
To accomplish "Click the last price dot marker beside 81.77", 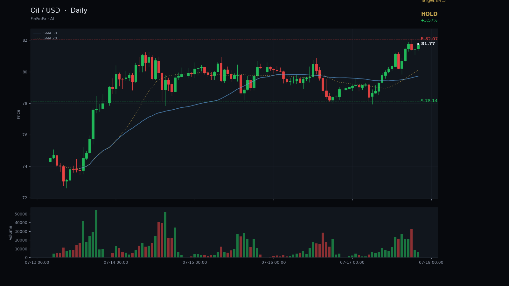I will pos(418,44).
